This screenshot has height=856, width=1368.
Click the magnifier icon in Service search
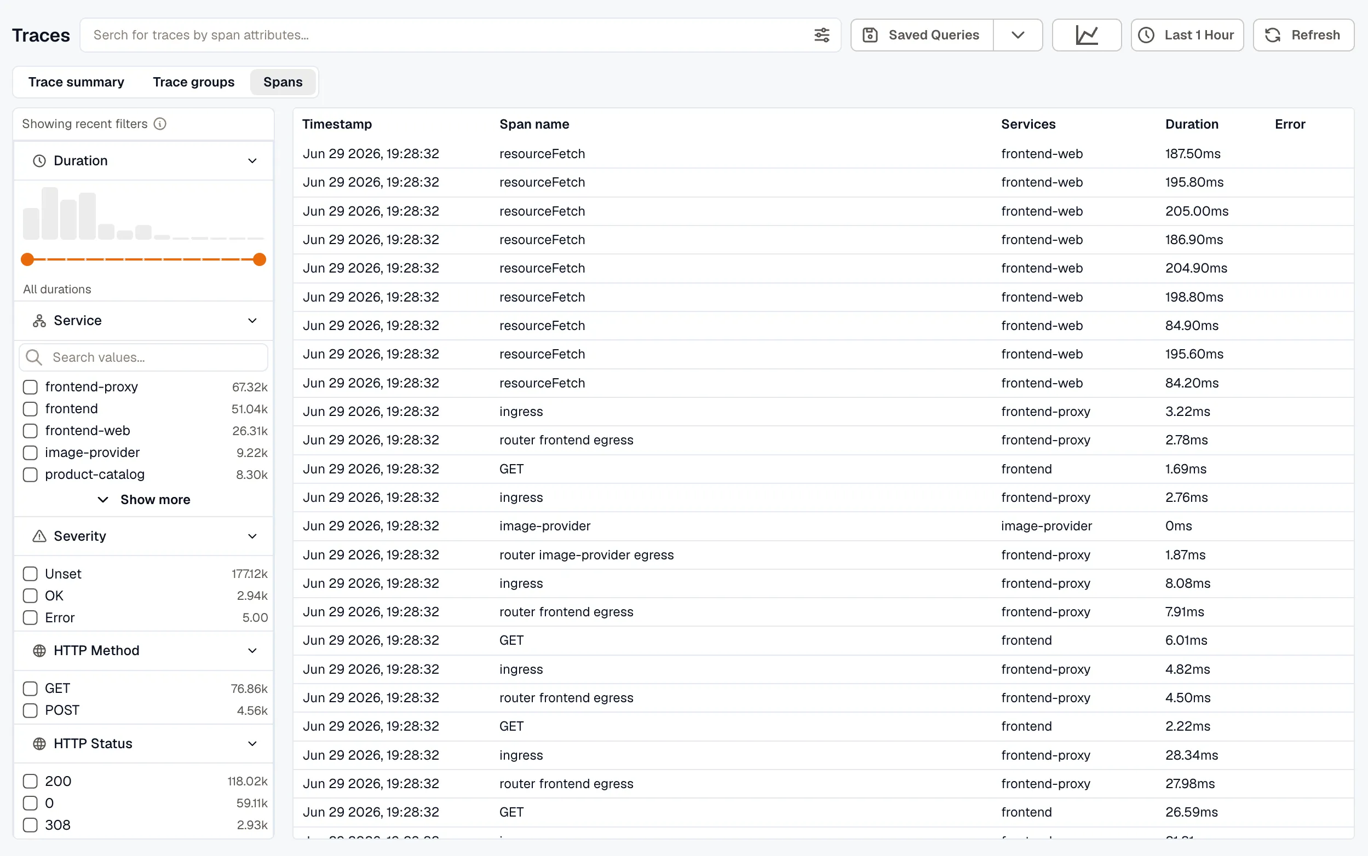34,357
